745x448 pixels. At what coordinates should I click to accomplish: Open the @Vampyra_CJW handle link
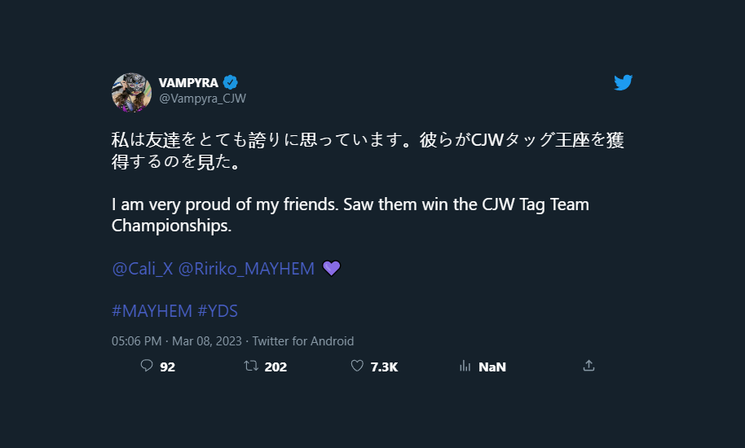coord(202,99)
